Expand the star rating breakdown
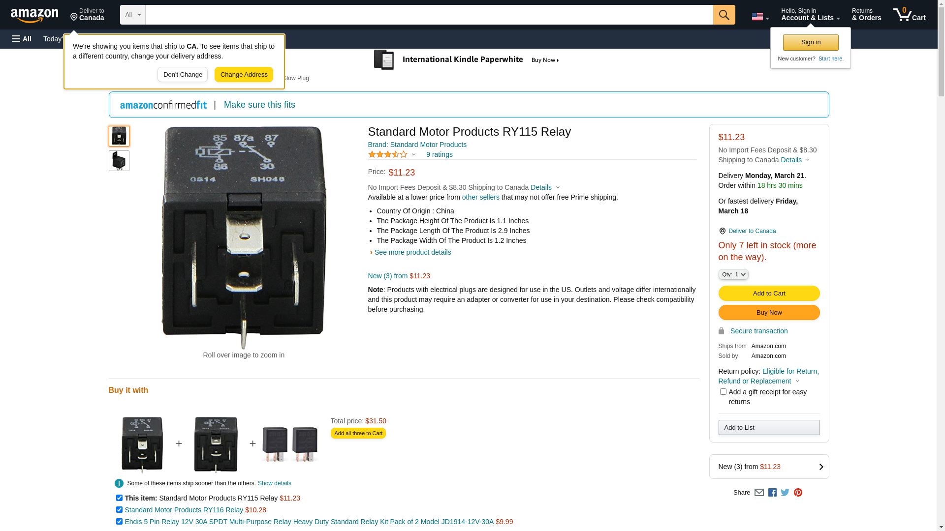The height and width of the screenshot is (531, 945). pos(392,154)
